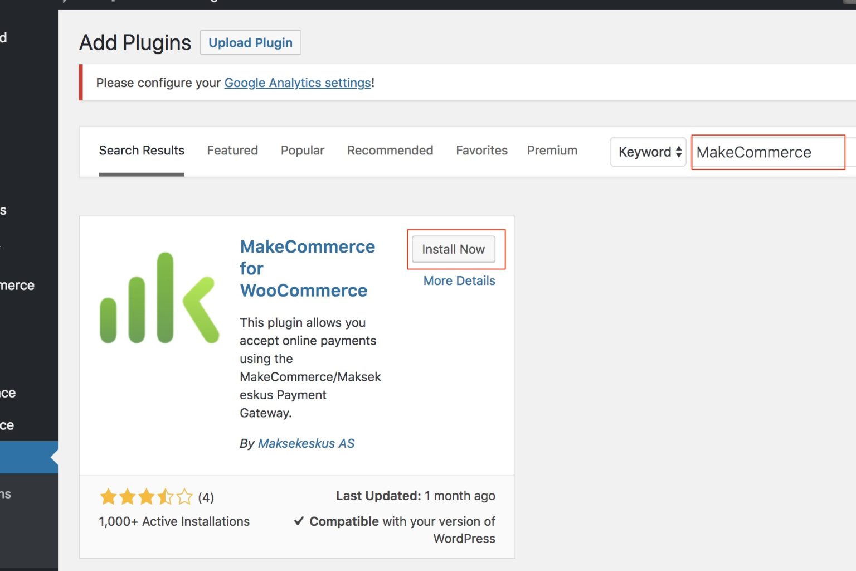Click the highlighted sidebar menu entry
This screenshot has height=571, width=856.
click(x=25, y=457)
